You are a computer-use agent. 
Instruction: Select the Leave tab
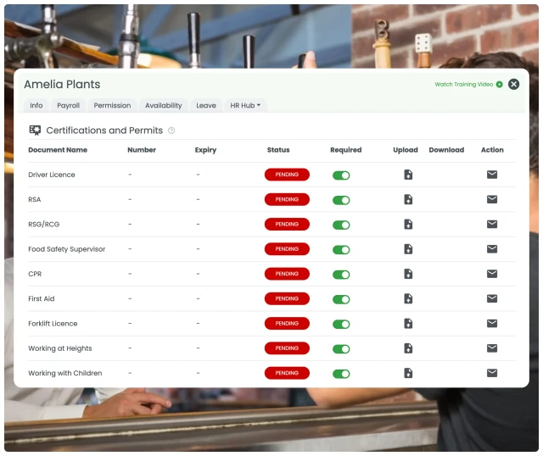tap(206, 106)
